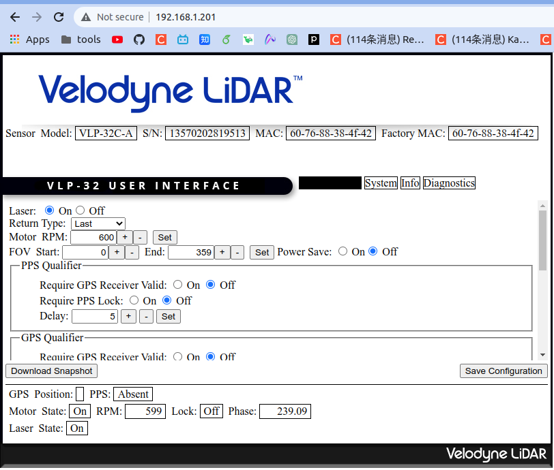Turn Laser On radio button
The image size is (554, 470).
pos(49,210)
